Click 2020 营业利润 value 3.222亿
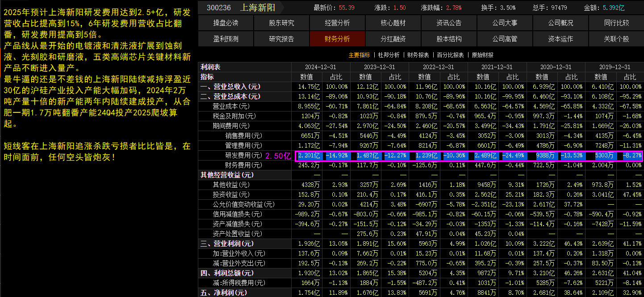Screen dimensions: 644x297 coord(544,243)
